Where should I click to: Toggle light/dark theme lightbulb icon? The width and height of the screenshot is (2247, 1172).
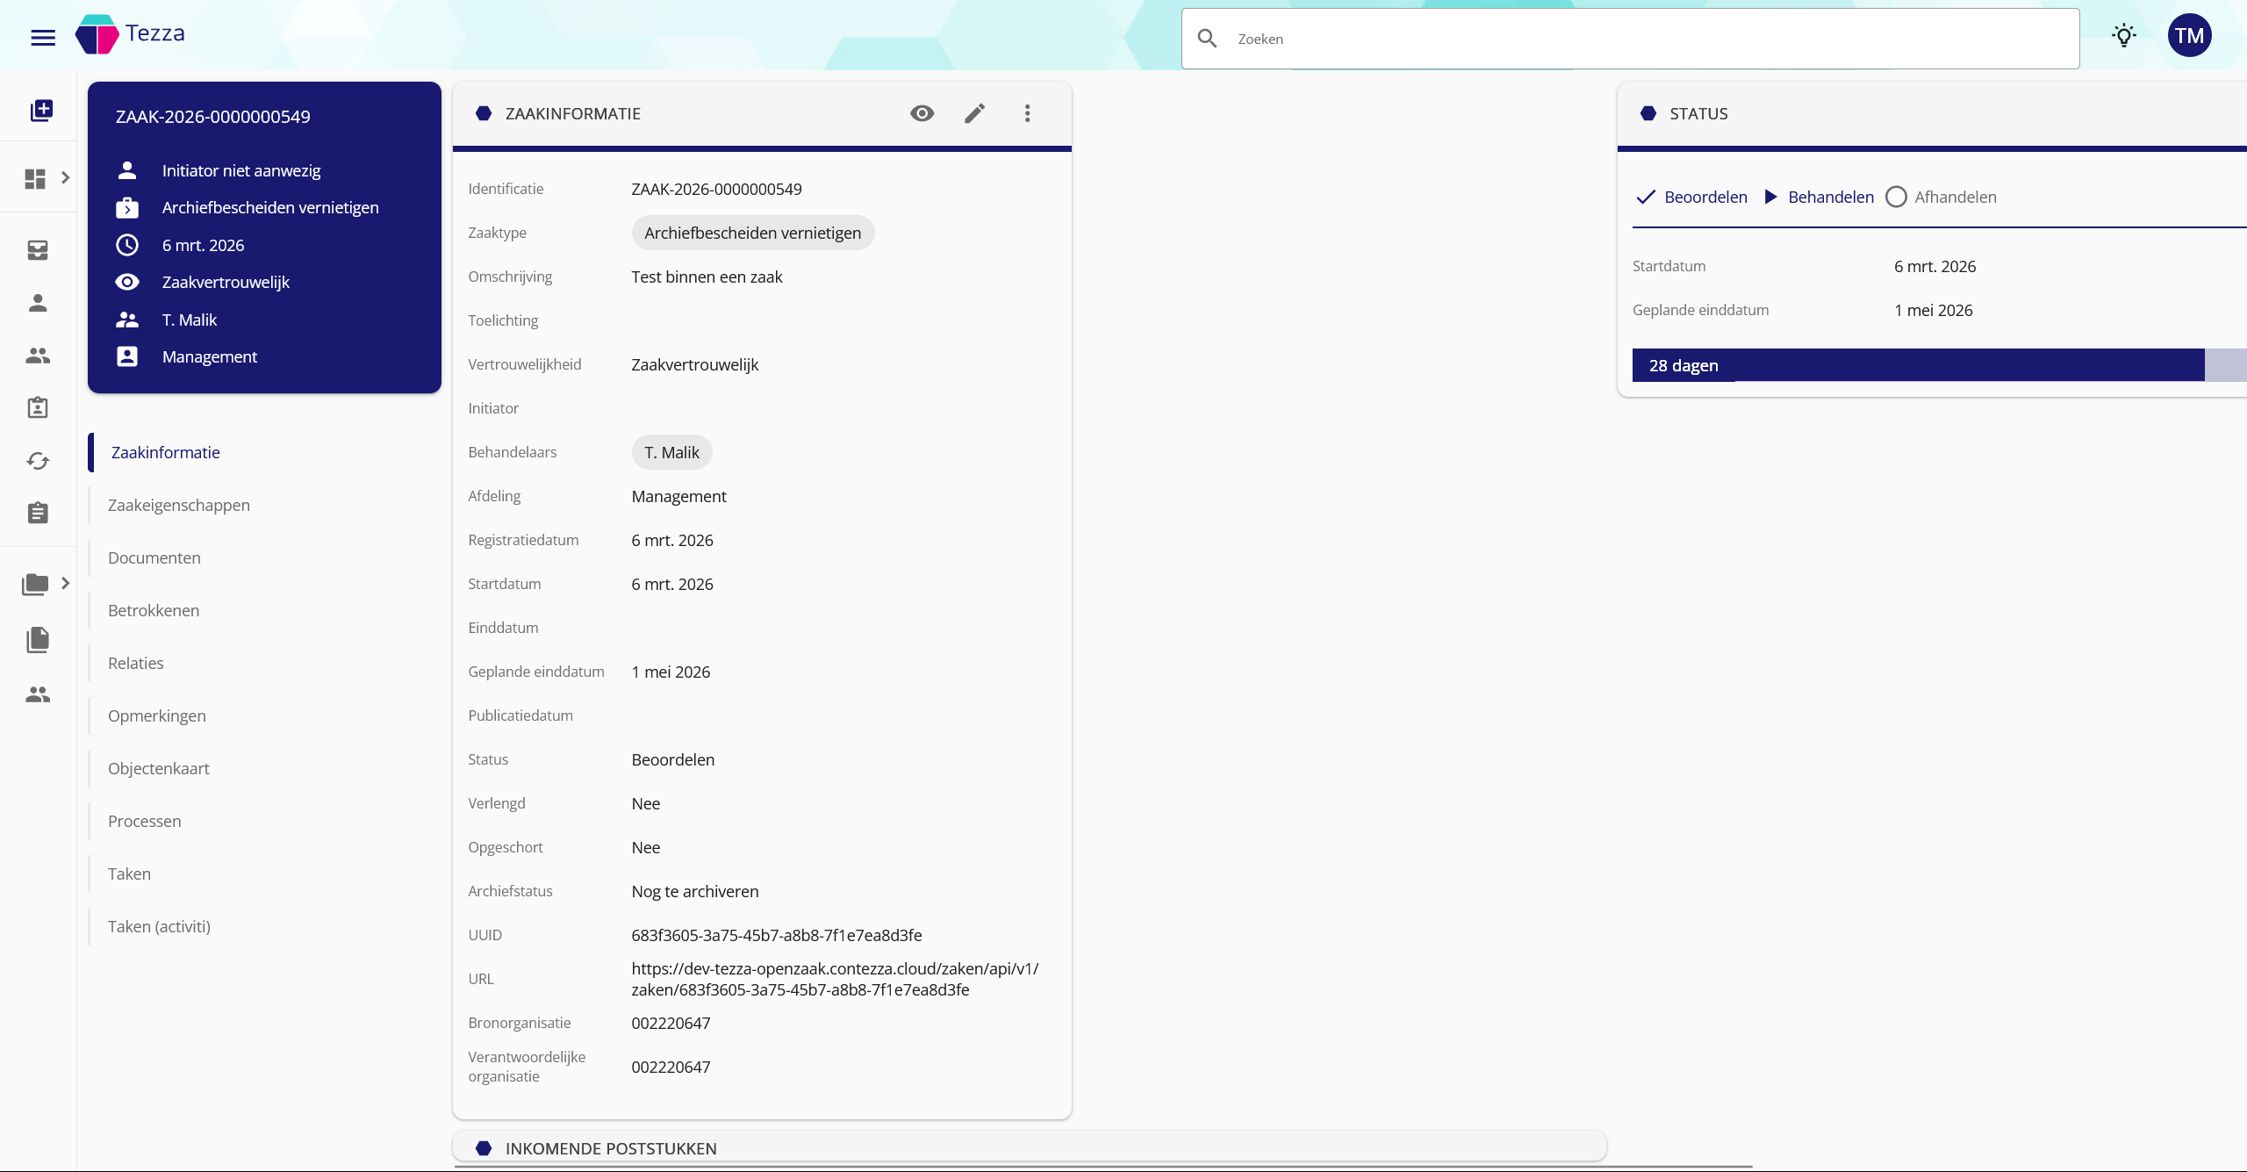[2123, 36]
